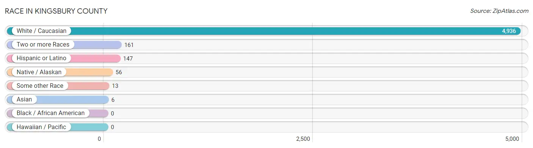Click the Hispanic or Latino label
Image resolution: width=533 pixels, height=148 pixels.
point(41,58)
